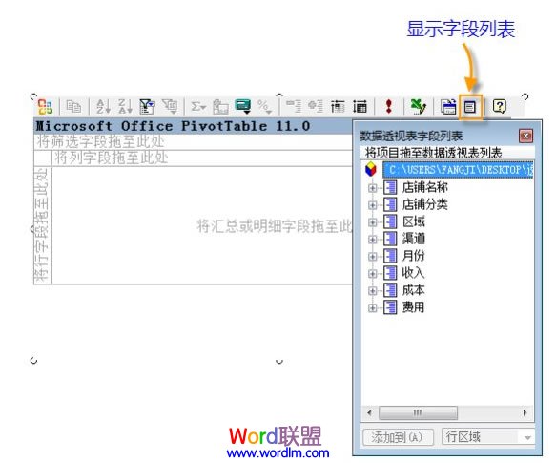Select the 费用 field label
This screenshot has height=463, width=556.
[414, 307]
